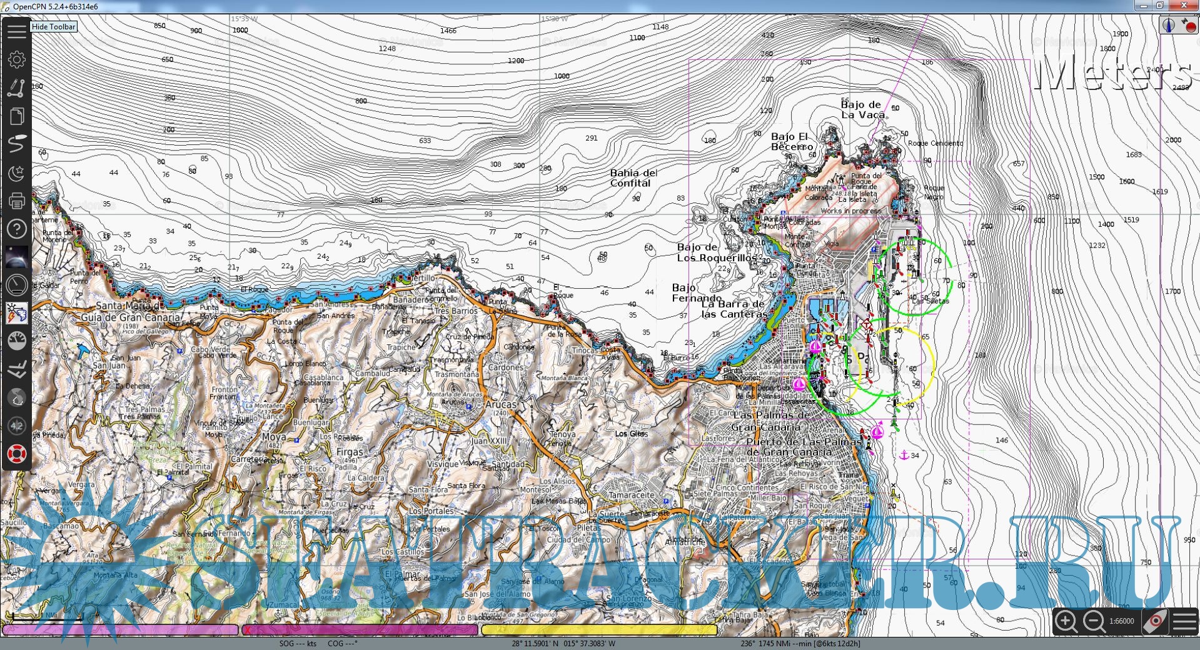Open the weather lightning plugin icon

pos(17,313)
